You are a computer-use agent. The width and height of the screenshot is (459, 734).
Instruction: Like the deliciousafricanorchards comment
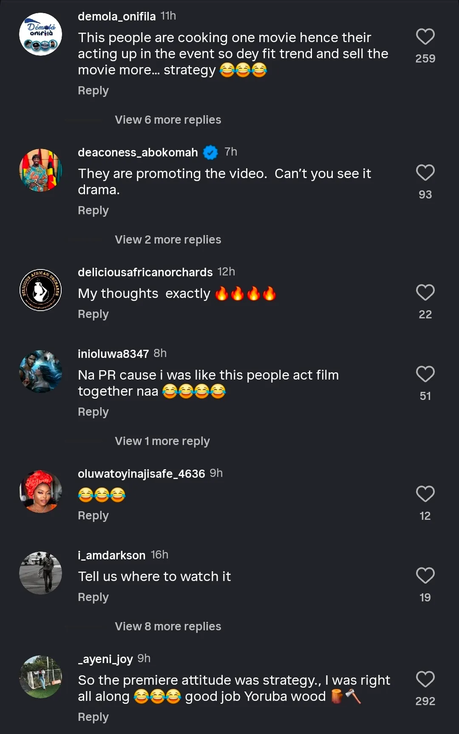pos(425,293)
